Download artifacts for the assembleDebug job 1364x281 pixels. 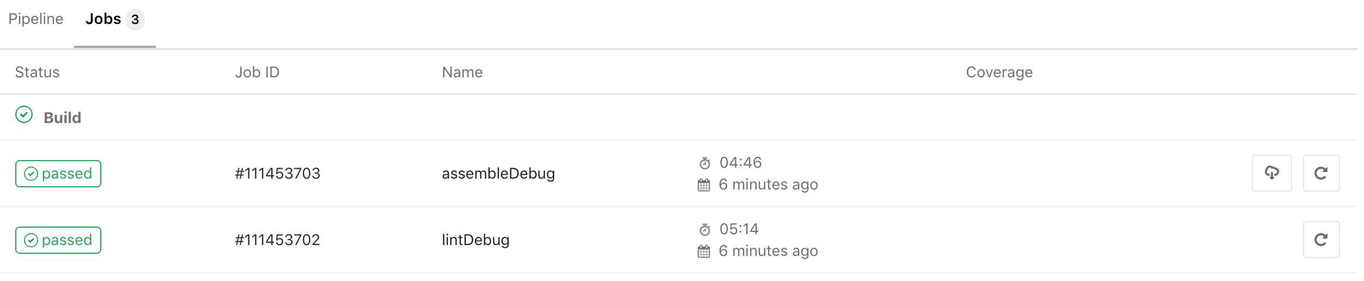(x=1271, y=173)
